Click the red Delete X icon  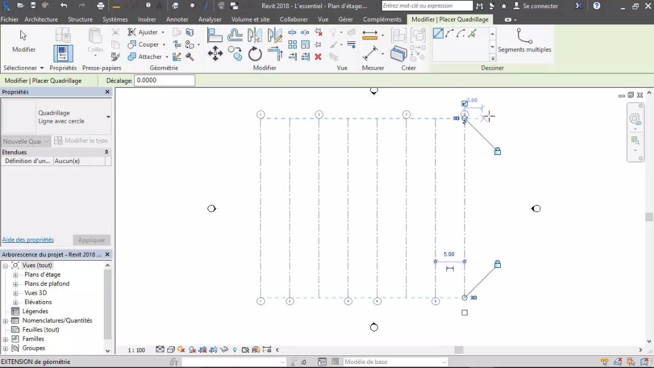pyautogui.click(x=318, y=56)
